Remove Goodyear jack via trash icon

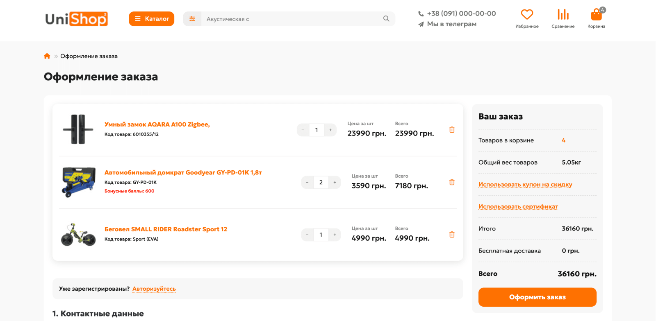click(452, 182)
